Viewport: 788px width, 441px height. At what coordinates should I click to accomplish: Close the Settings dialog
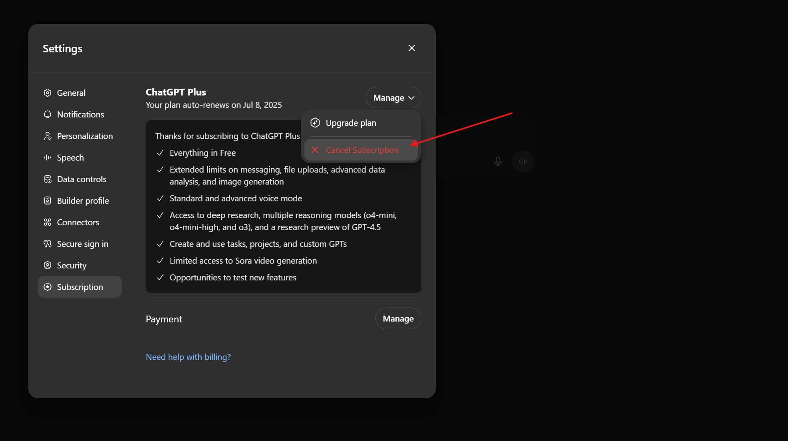(x=411, y=48)
